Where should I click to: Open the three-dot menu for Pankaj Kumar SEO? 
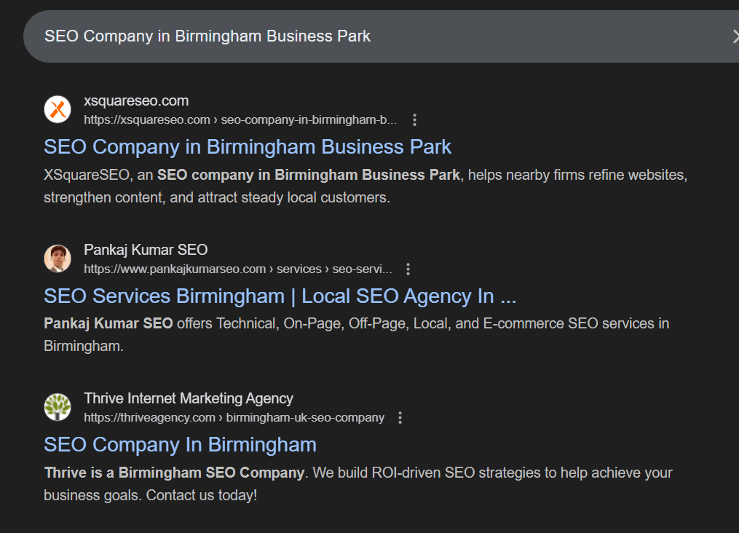coord(408,269)
